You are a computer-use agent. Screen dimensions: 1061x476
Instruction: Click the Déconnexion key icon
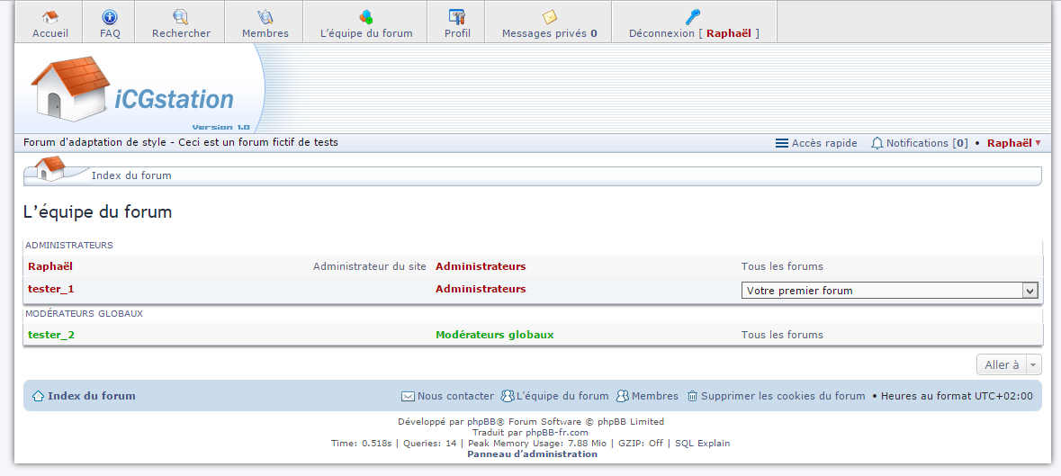[x=693, y=16]
